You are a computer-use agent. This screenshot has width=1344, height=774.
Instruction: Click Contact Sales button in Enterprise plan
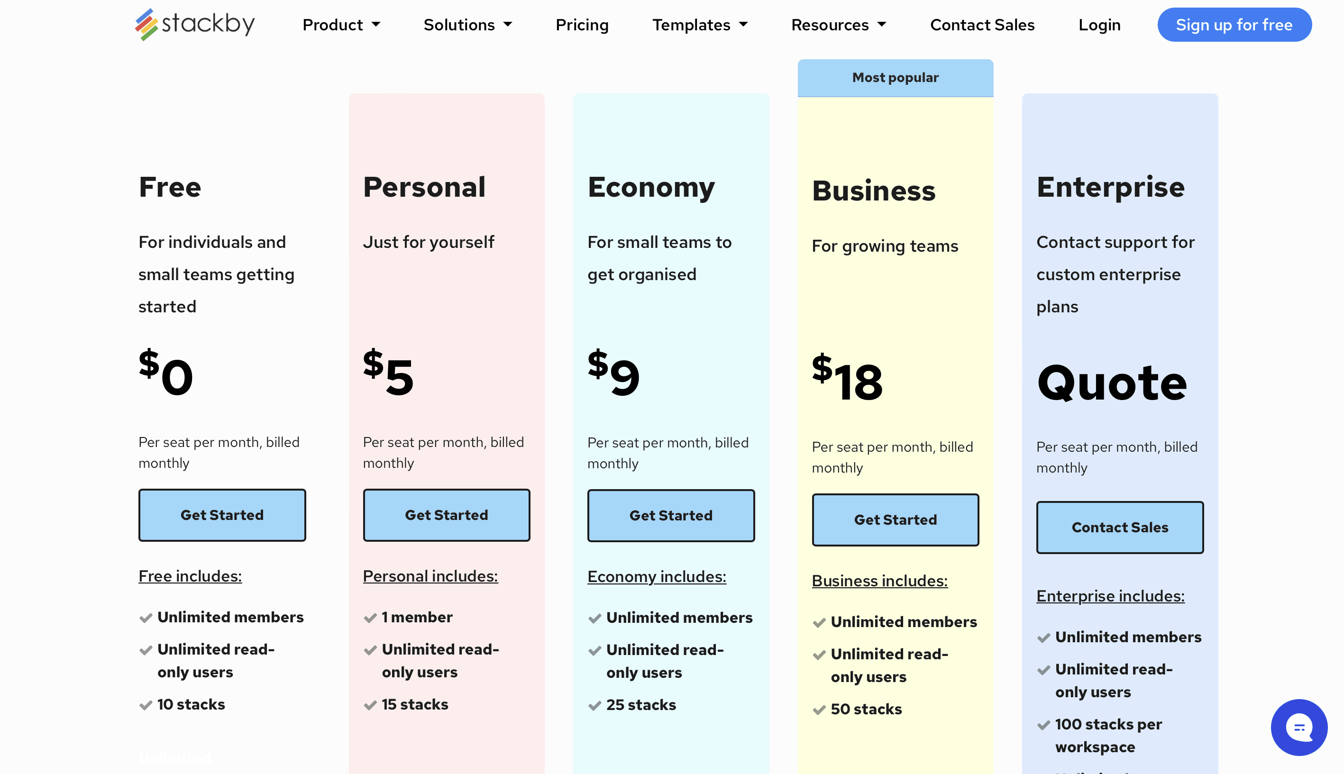coord(1119,527)
